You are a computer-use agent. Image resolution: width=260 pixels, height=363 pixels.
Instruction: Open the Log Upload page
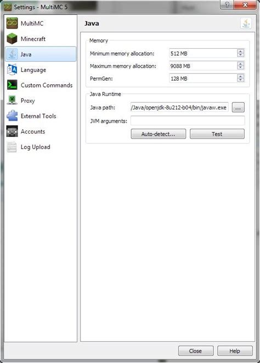point(41,147)
